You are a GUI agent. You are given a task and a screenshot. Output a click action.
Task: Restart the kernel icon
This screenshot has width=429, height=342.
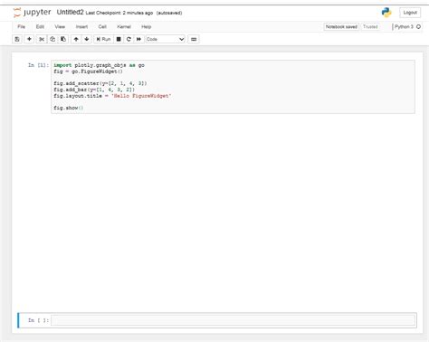point(129,39)
